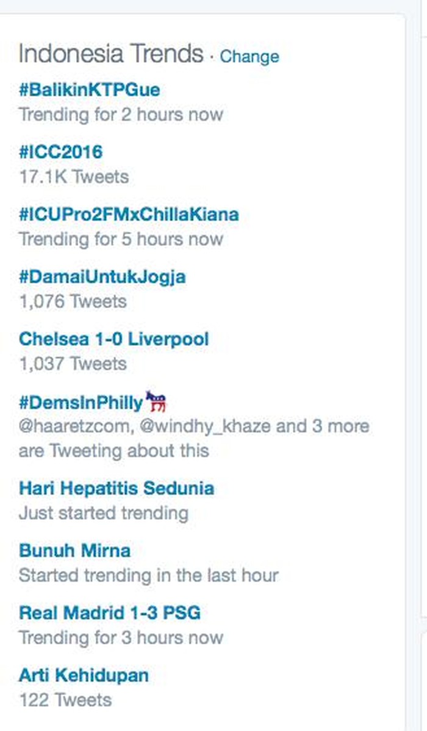Image resolution: width=427 pixels, height=731 pixels.
Task: Select the #ICUPro2FMxChillaKiana trending hashtag
Action: tap(129, 214)
